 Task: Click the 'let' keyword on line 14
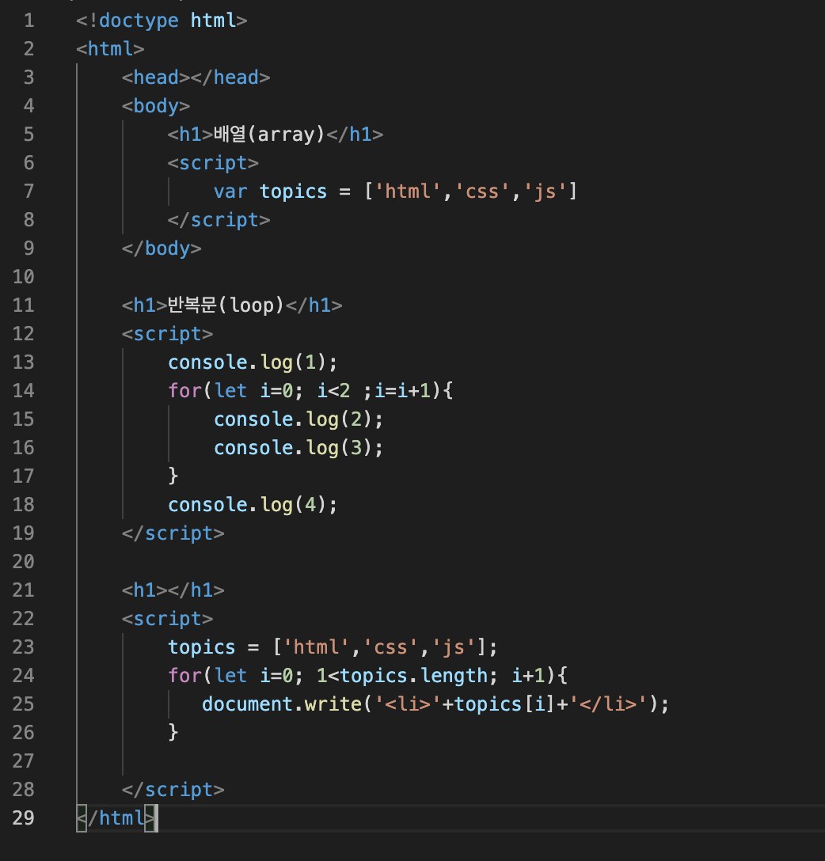(x=230, y=391)
